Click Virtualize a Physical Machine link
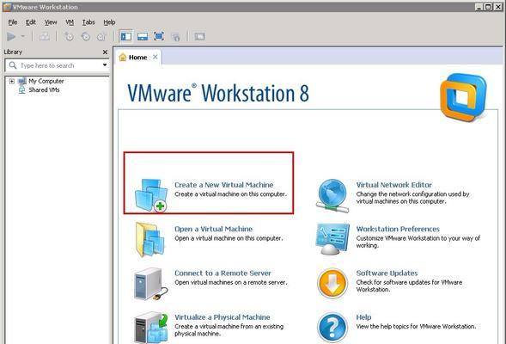Viewport: 506px width, 344px height. tap(222, 317)
